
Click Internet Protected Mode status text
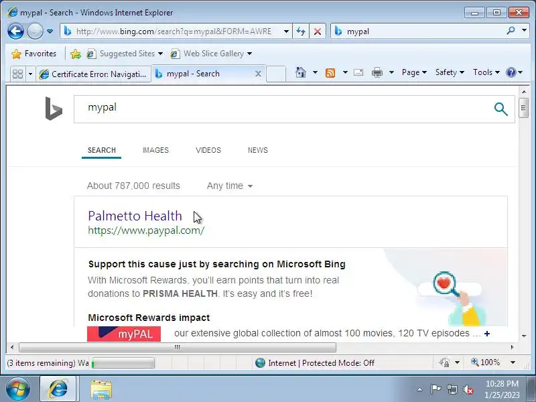(x=321, y=363)
